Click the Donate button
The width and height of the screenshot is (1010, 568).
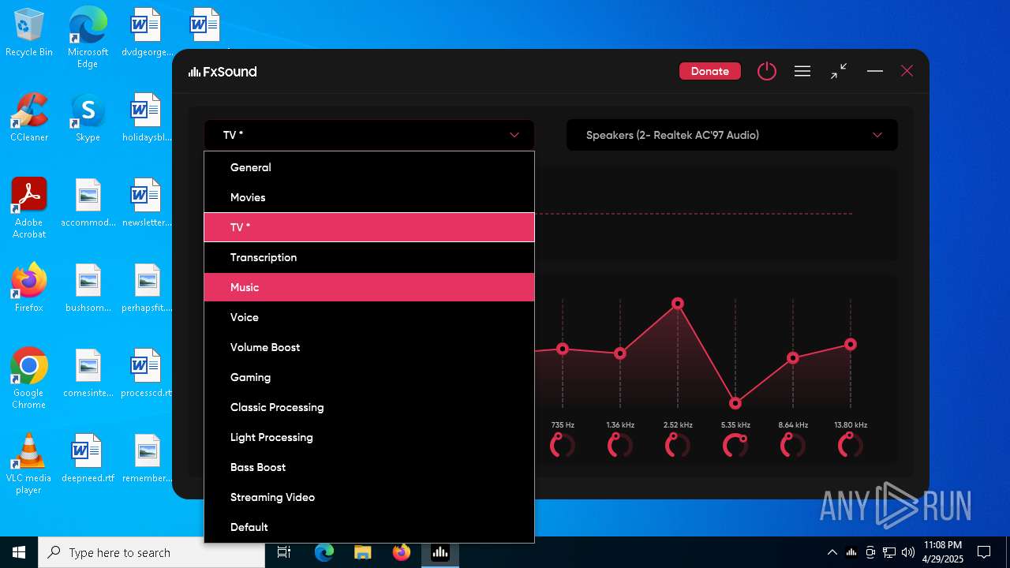[x=709, y=71]
